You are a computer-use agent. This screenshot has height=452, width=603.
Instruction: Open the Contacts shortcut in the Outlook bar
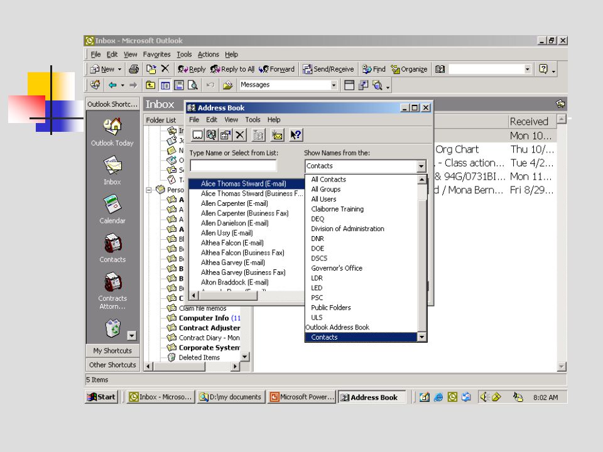click(x=112, y=248)
